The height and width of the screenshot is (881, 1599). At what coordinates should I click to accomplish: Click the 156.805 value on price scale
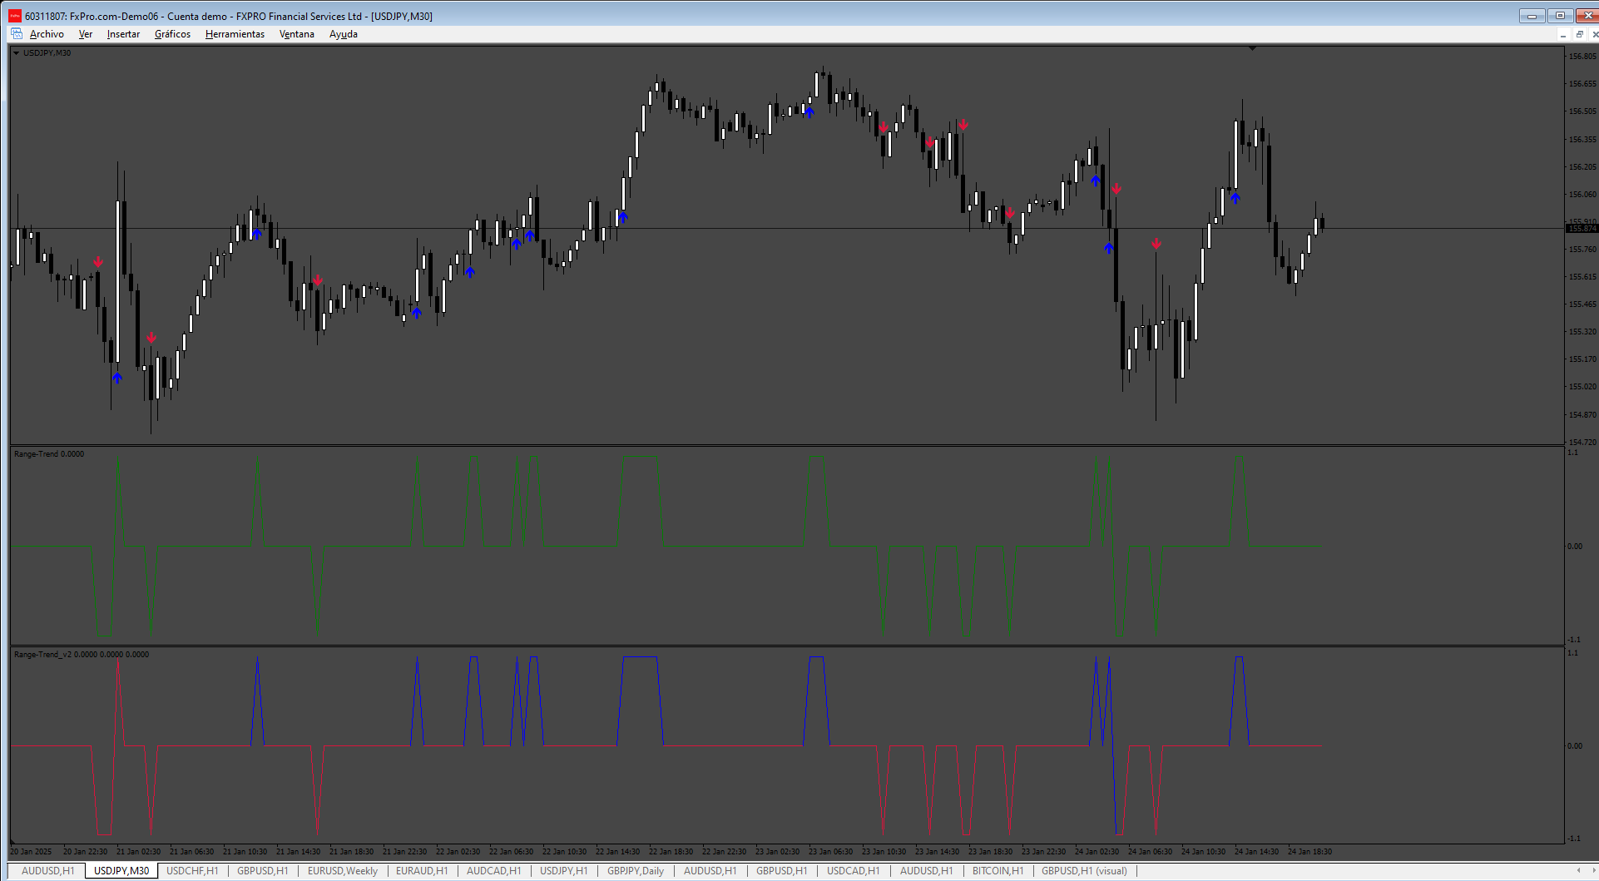click(1582, 57)
